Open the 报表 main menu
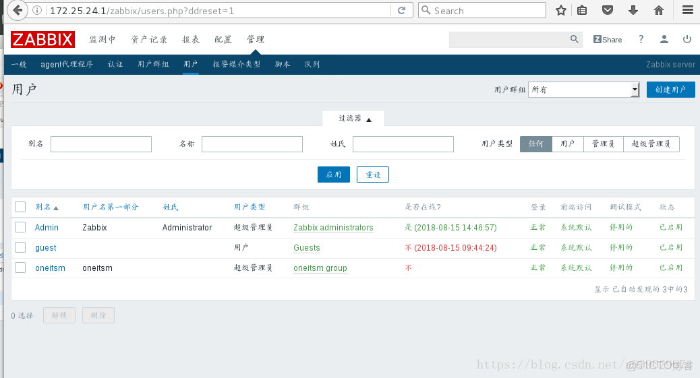 [191, 39]
